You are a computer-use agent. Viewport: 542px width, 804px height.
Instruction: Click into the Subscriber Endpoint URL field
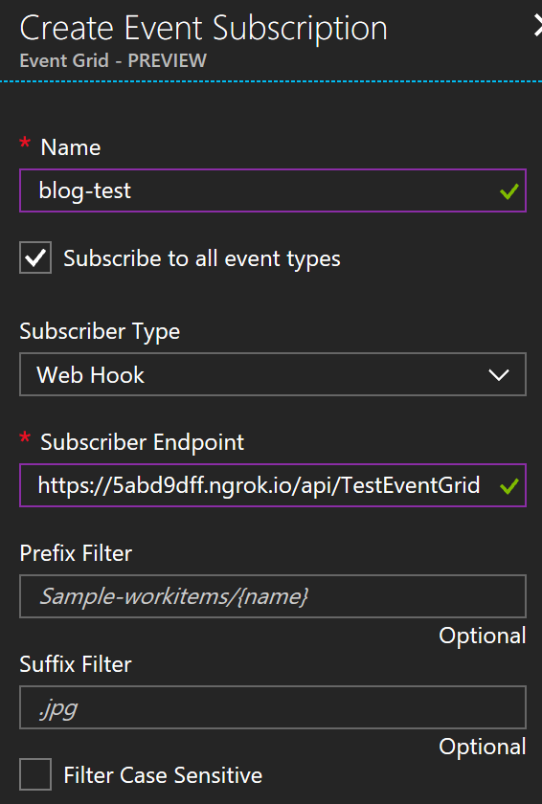273,485
